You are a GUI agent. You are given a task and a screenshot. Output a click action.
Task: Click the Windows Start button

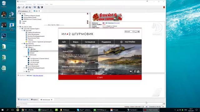(x=2, y=110)
